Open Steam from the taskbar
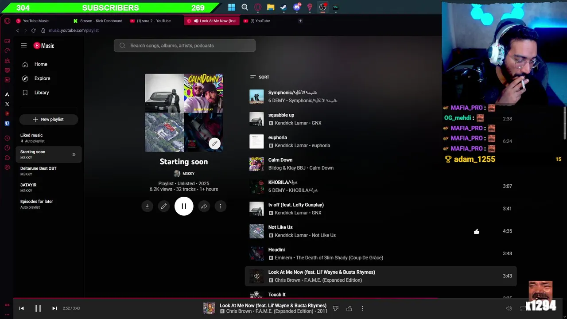567x319 pixels. [x=283, y=7]
